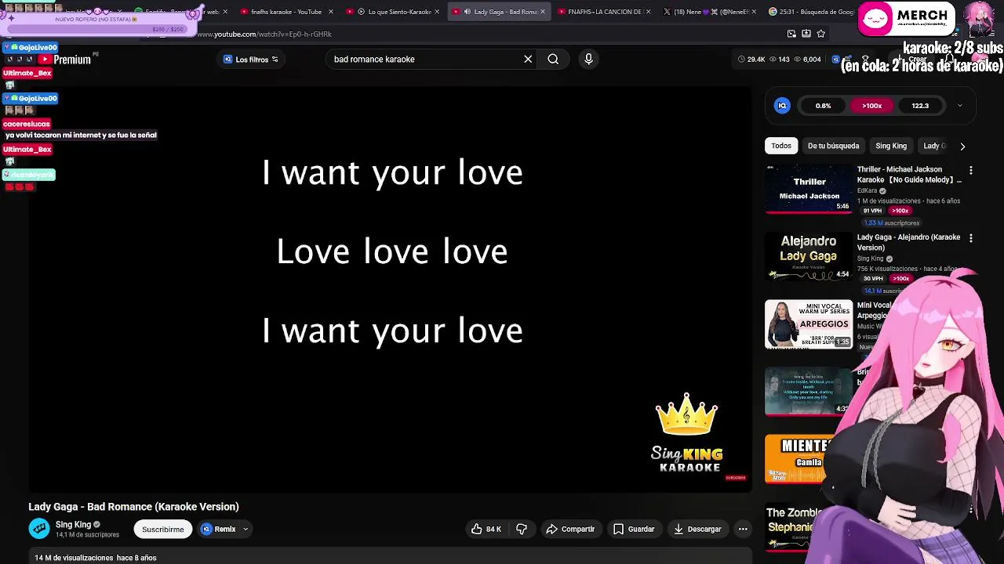Viewport: 1004px width, 564px height.
Task: Clear the search box with X icon
Action: pyautogui.click(x=528, y=59)
